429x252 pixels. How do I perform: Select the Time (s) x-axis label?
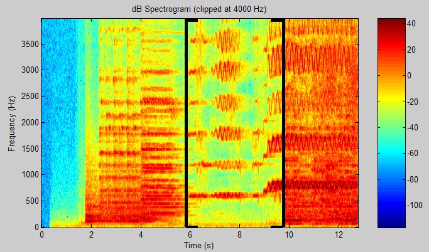pos(199,245)
